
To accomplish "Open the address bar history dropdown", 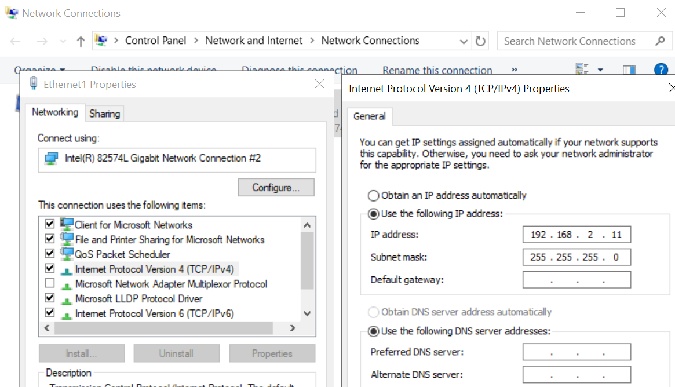I will point(464,41).
